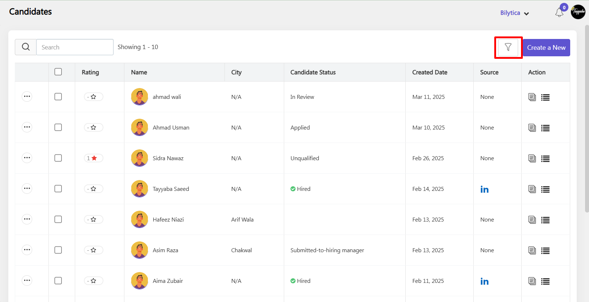Open resume document icon for Hafeez Niazi
The width and height of the screenshot is (589, 302).
click(x=532, y=219)
